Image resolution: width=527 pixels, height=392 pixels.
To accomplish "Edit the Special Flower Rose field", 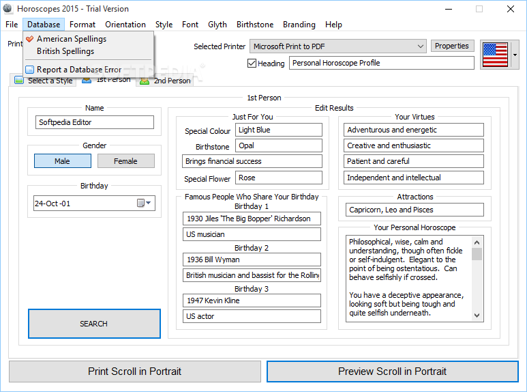I will coord(279,178).
